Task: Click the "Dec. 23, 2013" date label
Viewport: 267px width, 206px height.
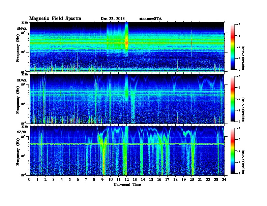Action: point(113,19)
